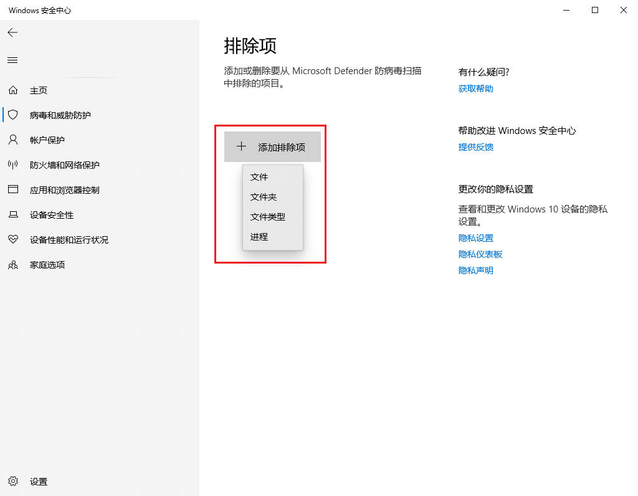This screenshot has width=638, height=496.
Task: Click the 添加排除项 button
Action: pos(272,147)
